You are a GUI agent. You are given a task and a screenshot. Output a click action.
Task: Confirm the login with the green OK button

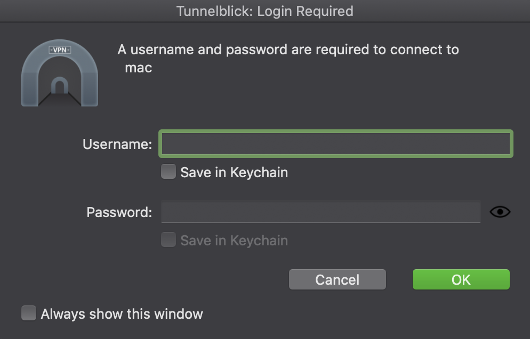[x=461, y=279]
